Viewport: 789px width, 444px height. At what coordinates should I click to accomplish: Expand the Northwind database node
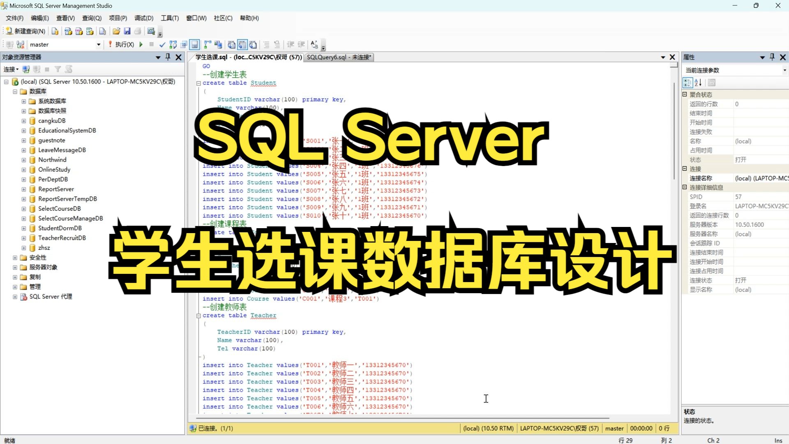24,160
